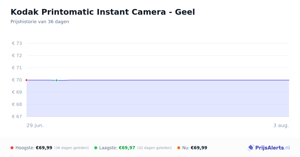The image size is (300, 157).
Task: Click the green lowest-price point on chart
Action: pos(56,80)
